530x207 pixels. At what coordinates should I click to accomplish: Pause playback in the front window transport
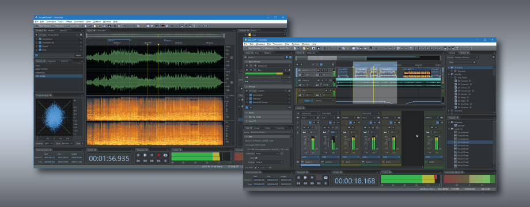coord(312,177)
